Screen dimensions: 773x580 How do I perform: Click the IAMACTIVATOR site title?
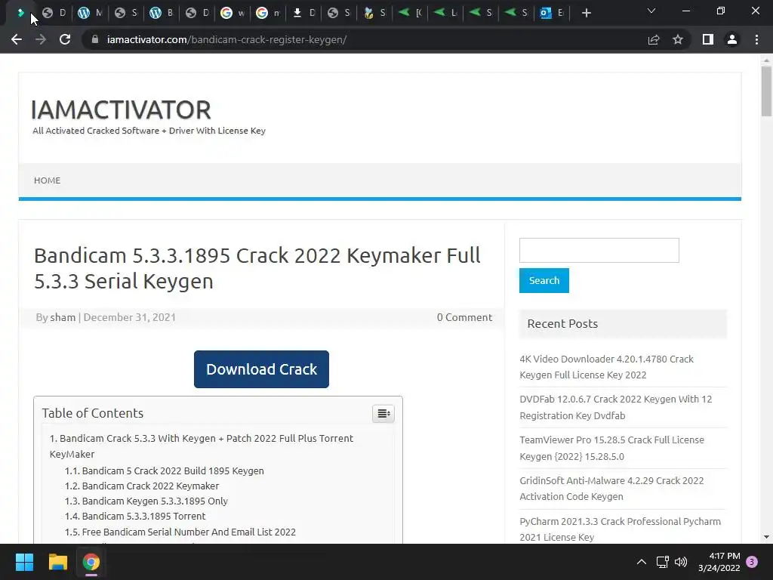[x=121, y=110]
